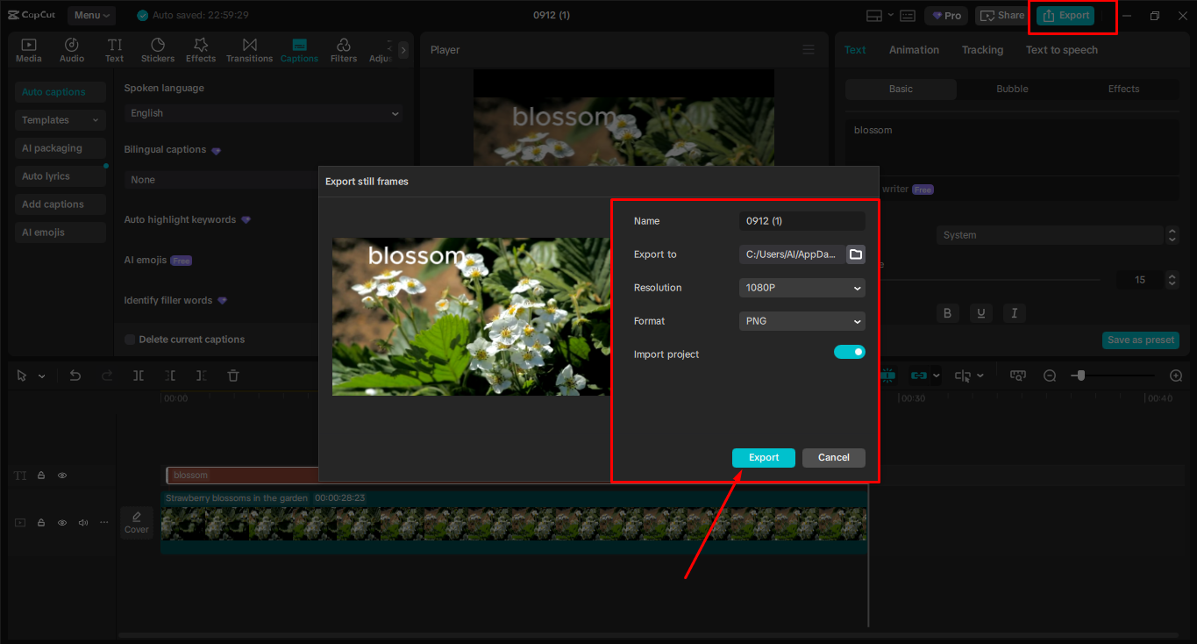Hide the text track with the eye icon

61,475
